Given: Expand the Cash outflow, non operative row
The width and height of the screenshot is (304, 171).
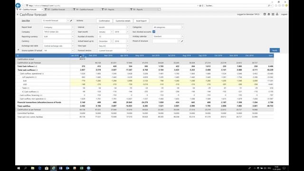Looking at the screenshot, I should [19, 99].
